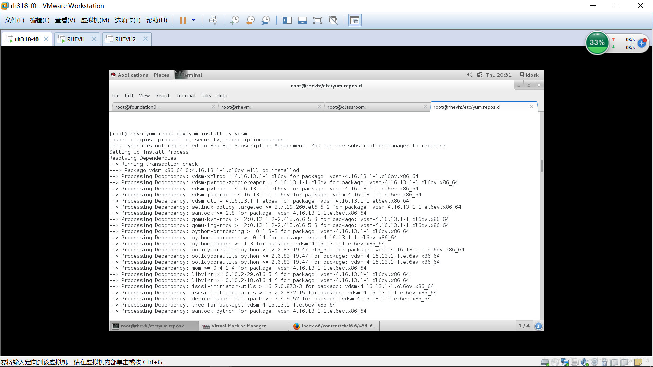Image resolution: width=653 pixels, height=367 pixels.
Task: Toggle the library sidebar view
Action: point(287,20)
